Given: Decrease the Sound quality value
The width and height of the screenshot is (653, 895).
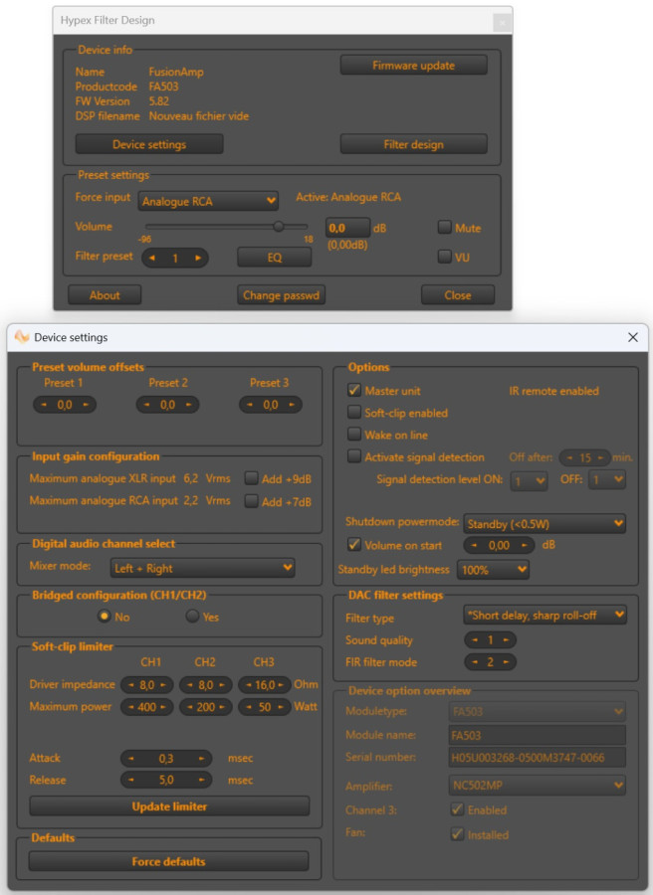Looking at the screenshot, I should coord(474,639).
